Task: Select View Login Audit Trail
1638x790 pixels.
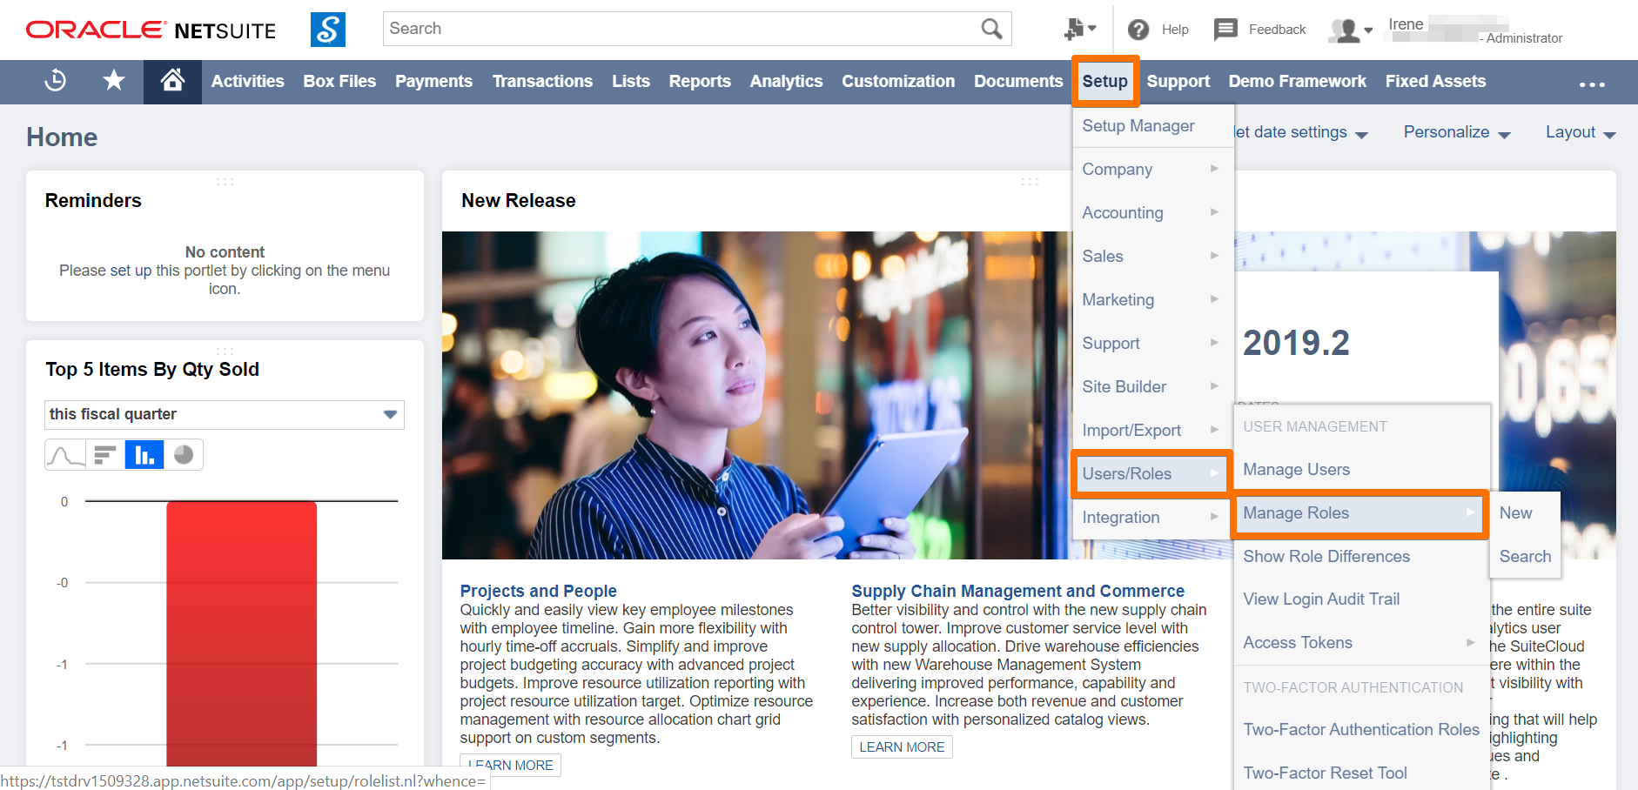Action: (1361, 599)
